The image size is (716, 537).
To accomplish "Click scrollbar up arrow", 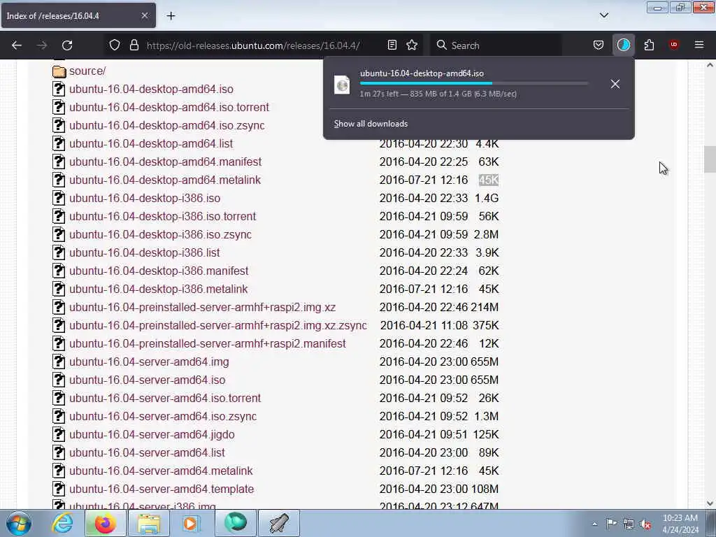I will coord(710,65).
